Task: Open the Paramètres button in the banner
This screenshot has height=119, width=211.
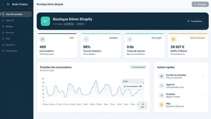Action: (x=195, y=21)
